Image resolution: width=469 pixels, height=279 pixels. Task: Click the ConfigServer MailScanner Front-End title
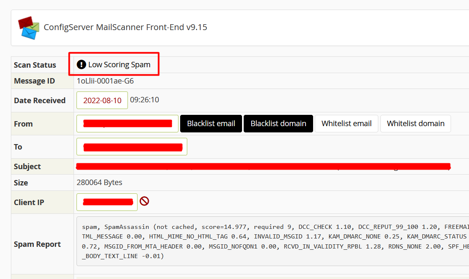pyautogui.click(x=125, y=28)
